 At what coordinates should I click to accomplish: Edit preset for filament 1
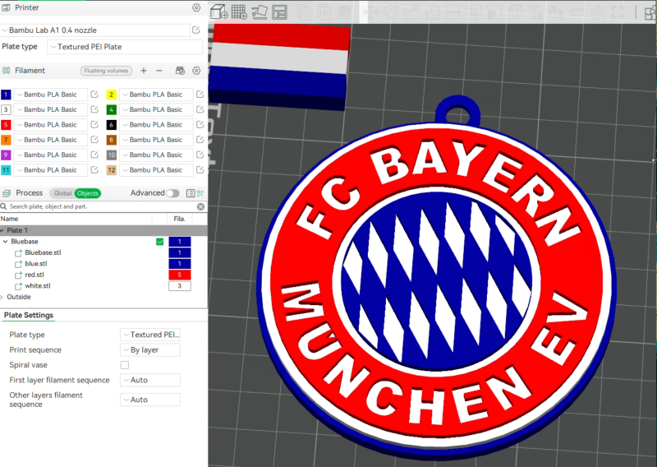[x=94, y=95]
